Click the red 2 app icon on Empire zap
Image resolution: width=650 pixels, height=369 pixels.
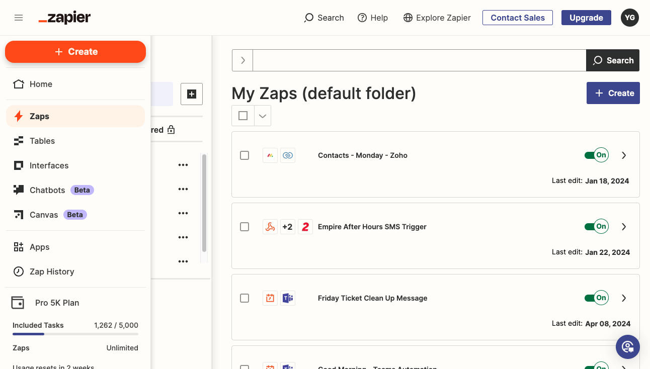305,227
